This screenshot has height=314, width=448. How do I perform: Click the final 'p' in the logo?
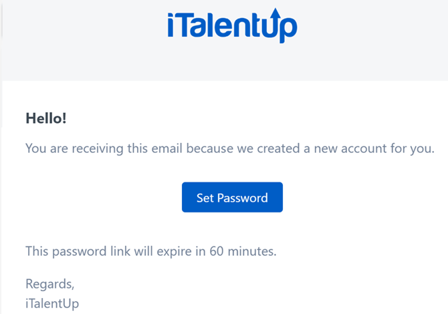[x=290, y=29]
